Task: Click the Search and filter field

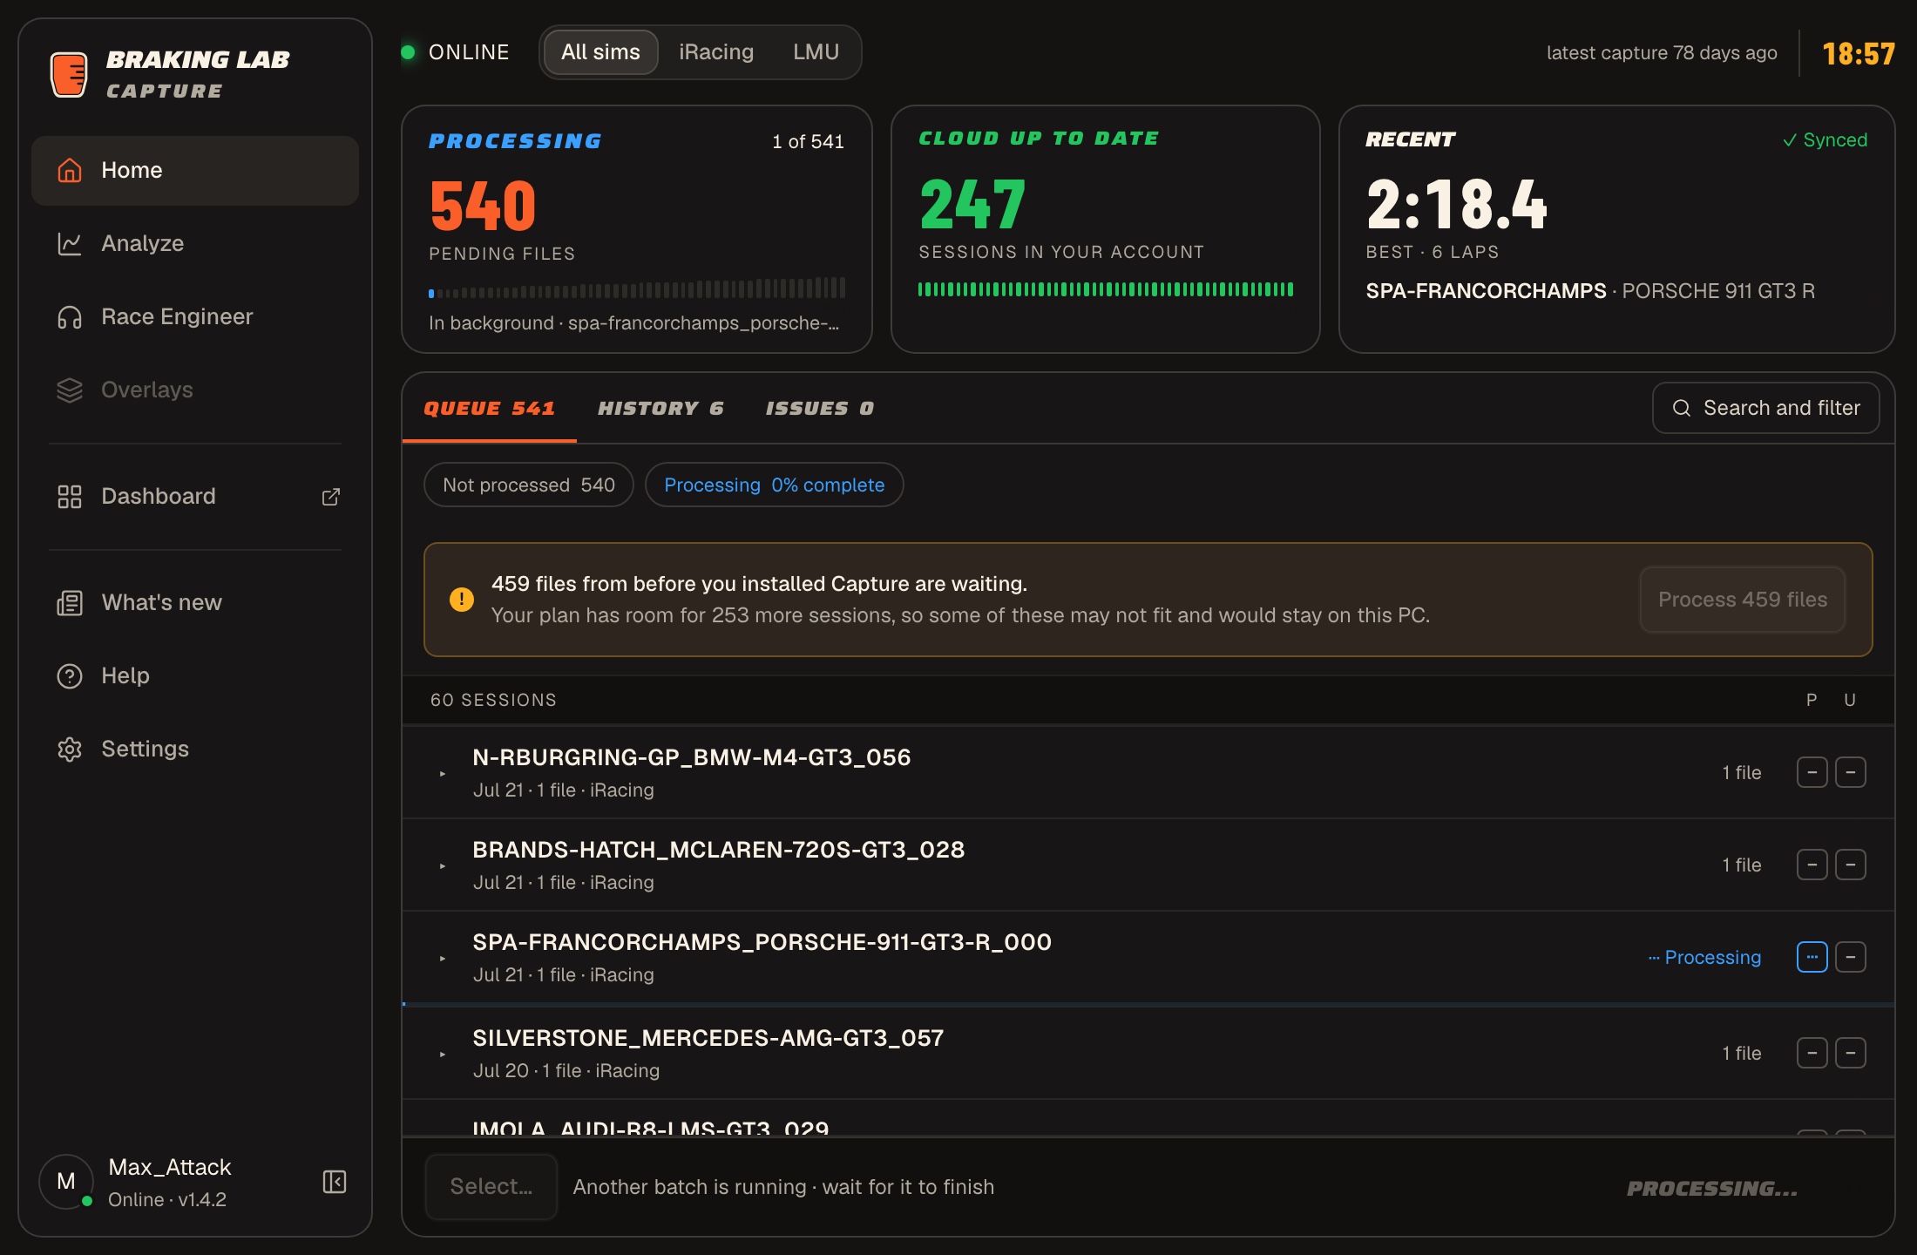Action: pyautogui.click(x=1766, y=408)
